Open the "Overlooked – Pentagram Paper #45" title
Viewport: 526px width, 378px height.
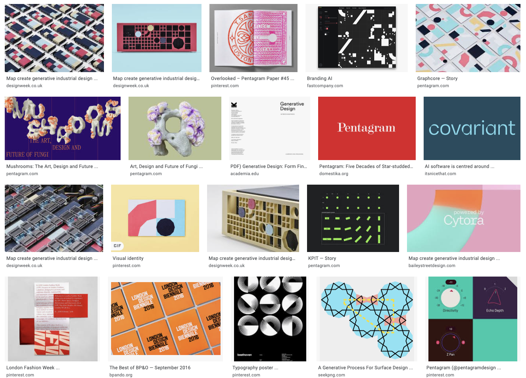253,78
